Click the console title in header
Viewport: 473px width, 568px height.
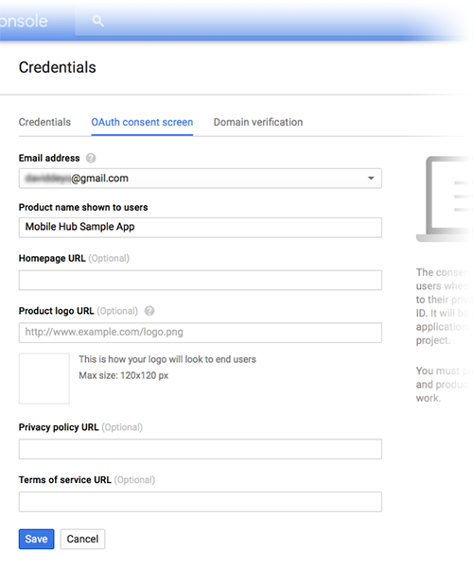[24, 21]
